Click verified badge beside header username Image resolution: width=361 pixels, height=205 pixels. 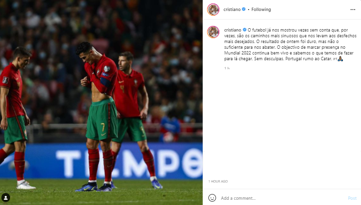click(244, 9)
